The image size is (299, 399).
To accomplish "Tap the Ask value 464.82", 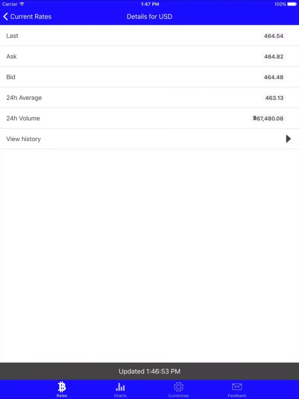I will (273, 57).
